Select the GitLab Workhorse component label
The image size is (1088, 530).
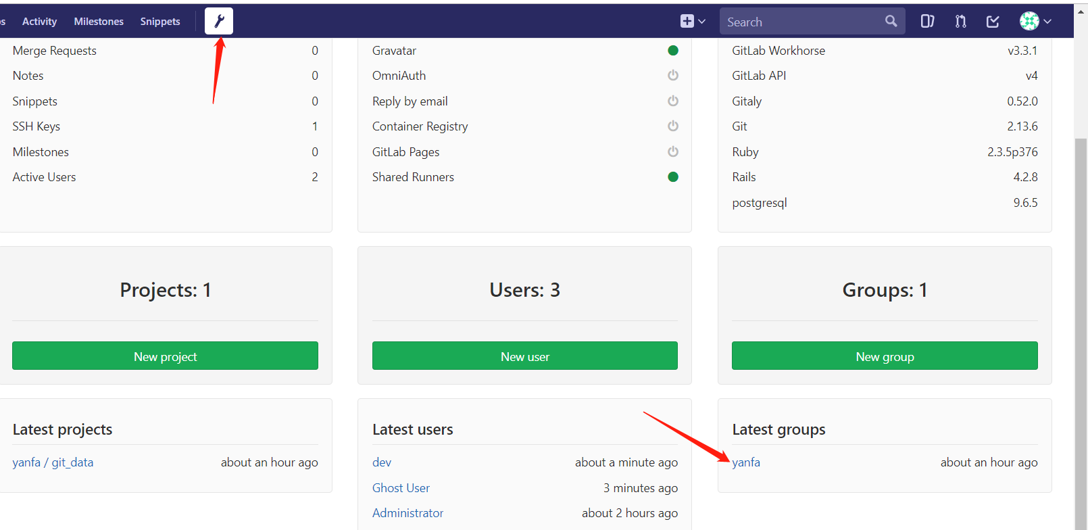778,51
